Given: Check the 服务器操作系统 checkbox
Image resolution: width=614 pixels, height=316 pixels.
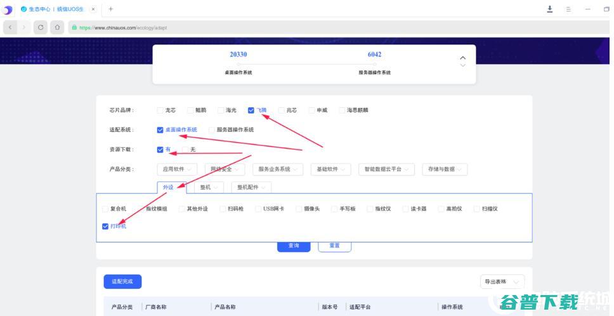Looking at the screenshot, I should [x=211, y=130].
